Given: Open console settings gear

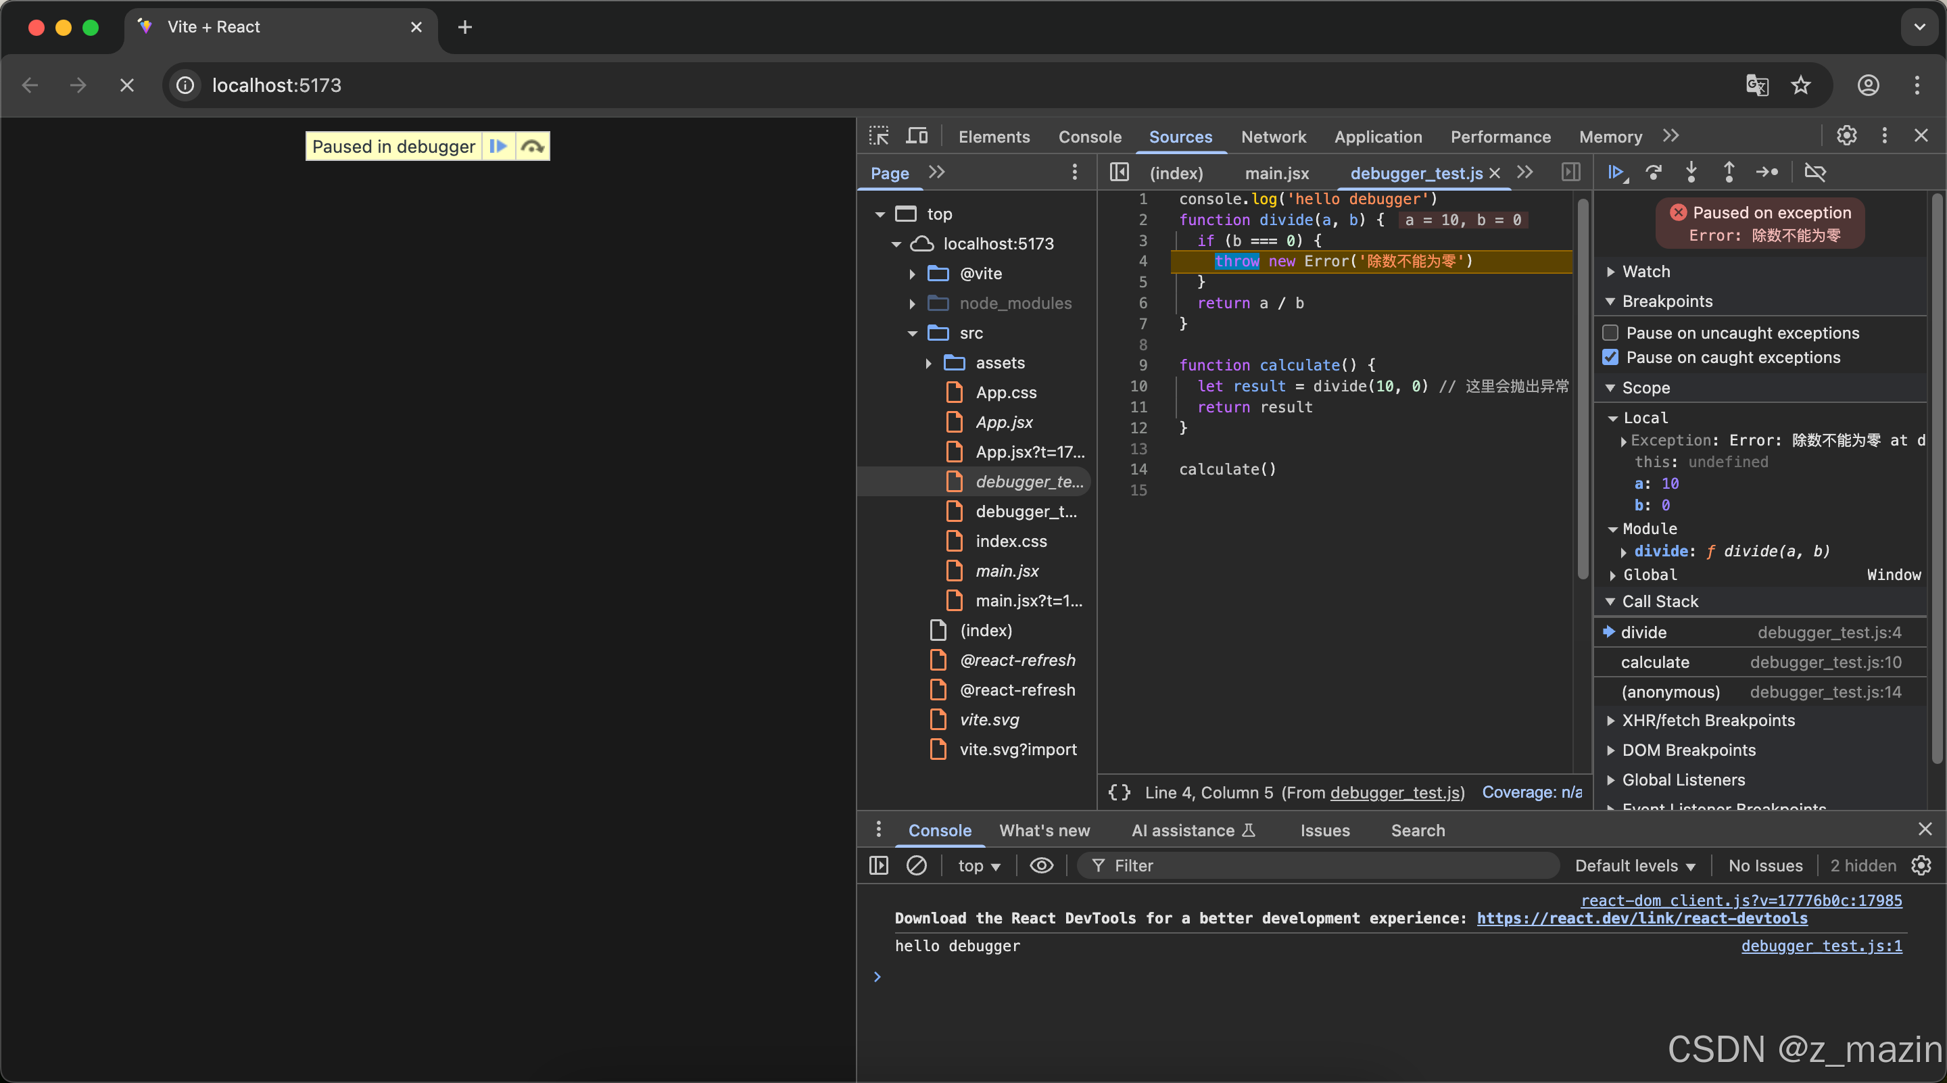Looking at the screenshot, I should click(x=1921, y=865).
